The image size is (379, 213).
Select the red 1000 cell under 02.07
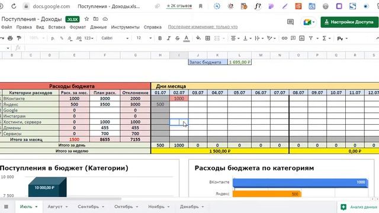pos(179,98)
